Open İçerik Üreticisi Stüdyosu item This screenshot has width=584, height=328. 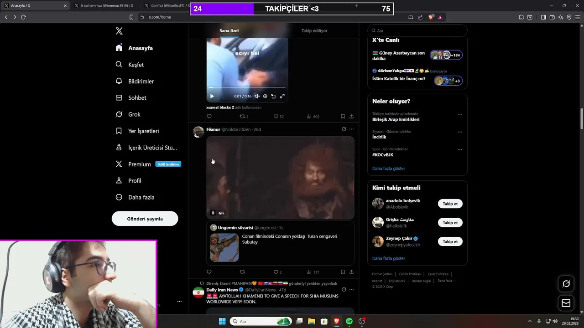click(146, 148)
